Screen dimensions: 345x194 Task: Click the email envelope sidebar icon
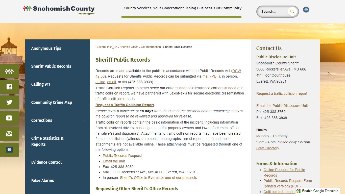(9, 134)
